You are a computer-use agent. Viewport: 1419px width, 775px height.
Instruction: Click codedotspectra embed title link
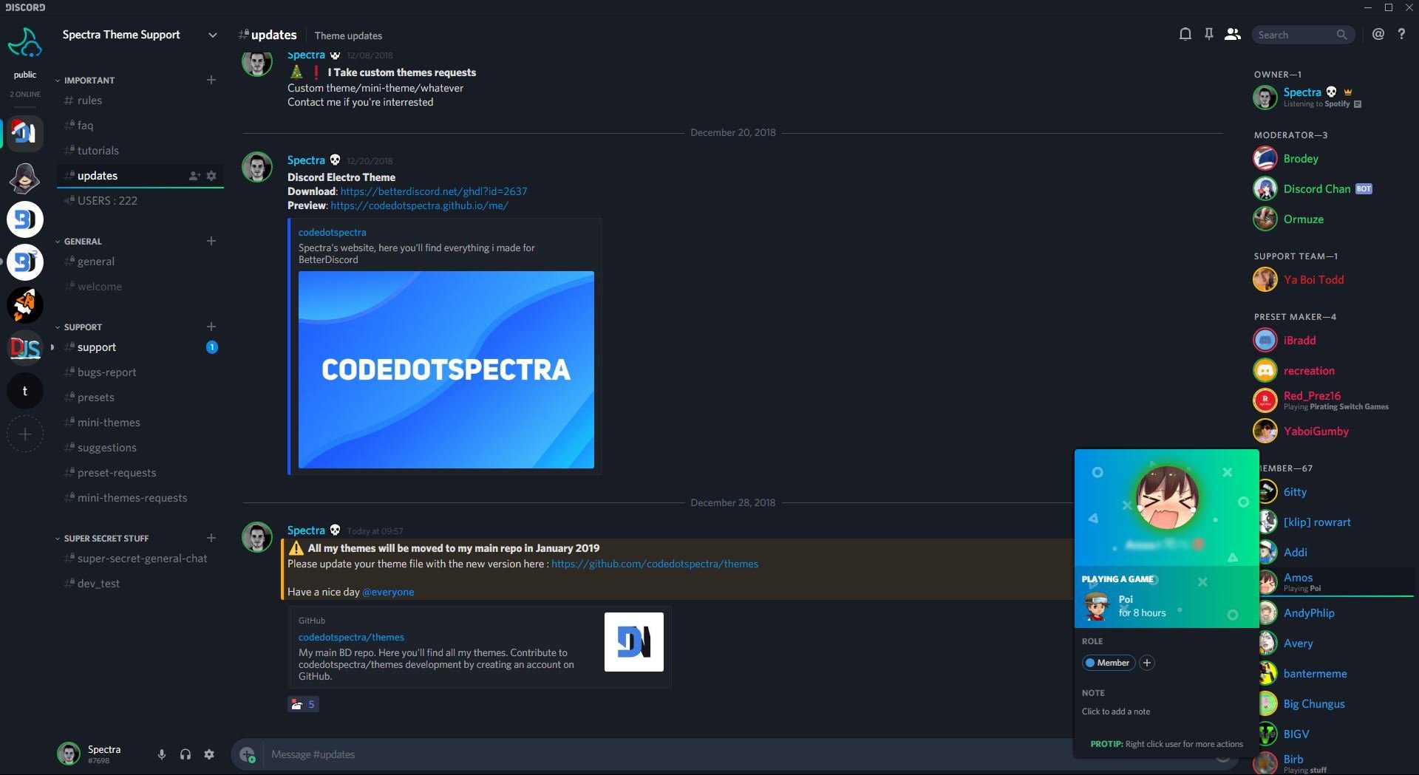tap(332, 232)
